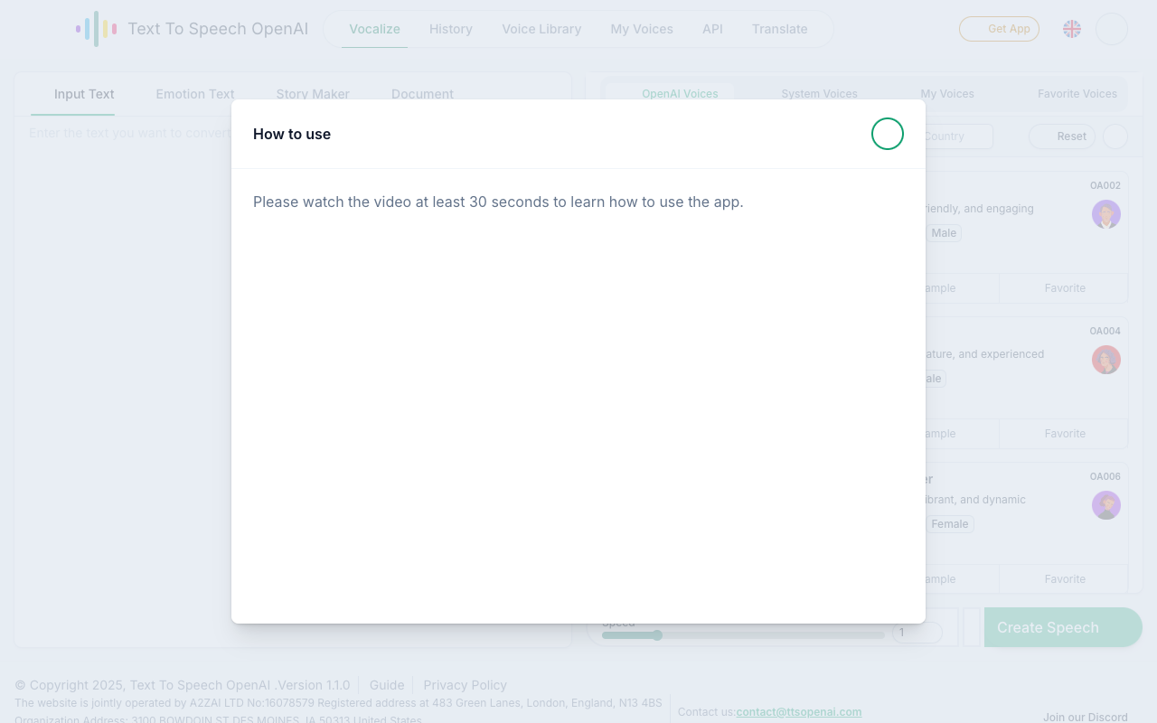Open the Vocalize tab
The image size is (1157, 723).
click(374, 29)
